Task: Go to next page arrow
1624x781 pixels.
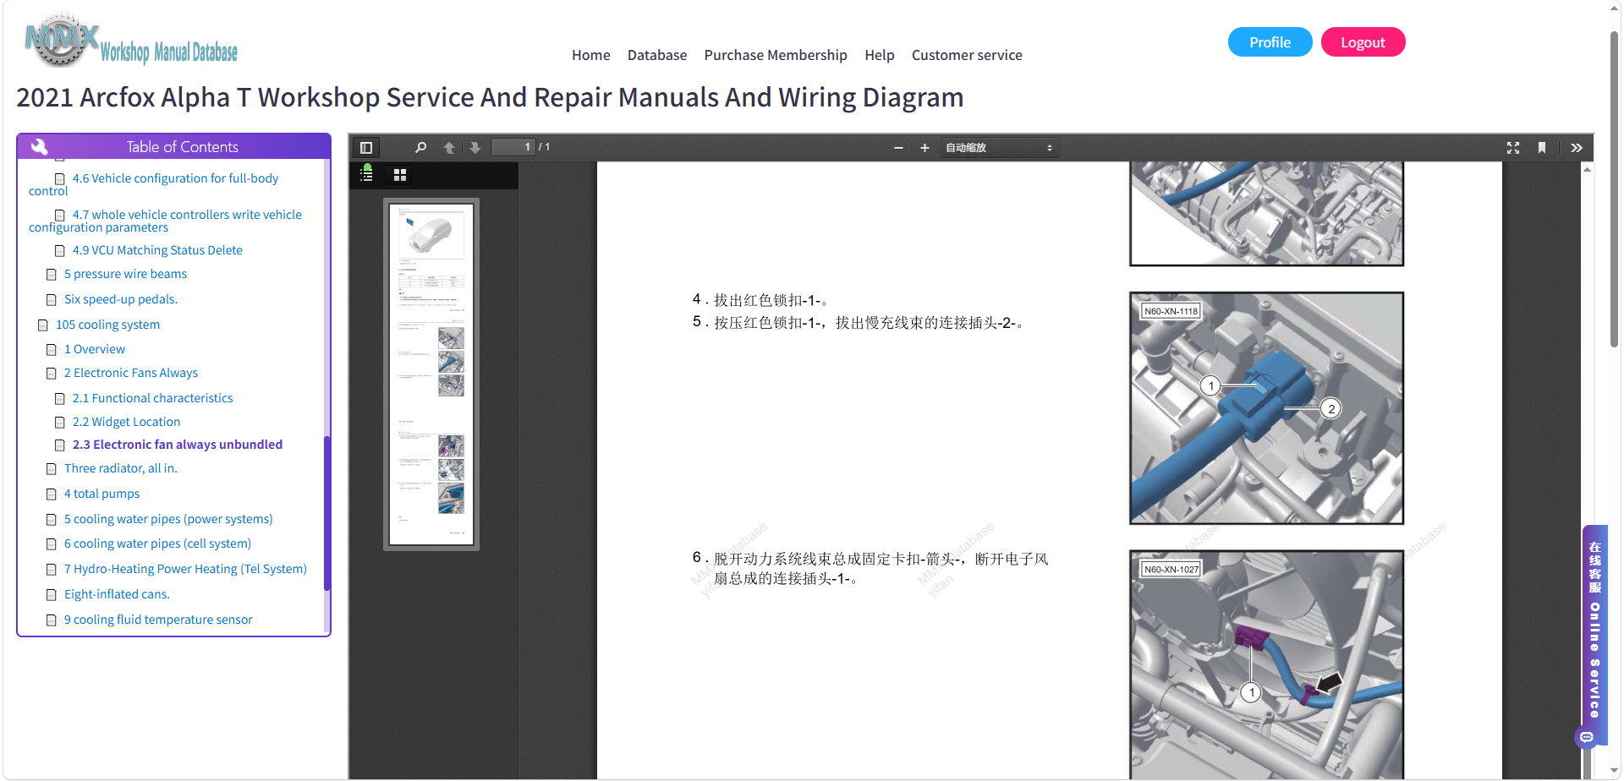Action: click(475, 147)
